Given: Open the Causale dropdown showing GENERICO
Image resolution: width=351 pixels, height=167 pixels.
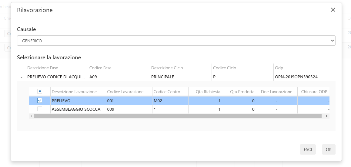Looking at the screenshot, I should tap(176, 41).
